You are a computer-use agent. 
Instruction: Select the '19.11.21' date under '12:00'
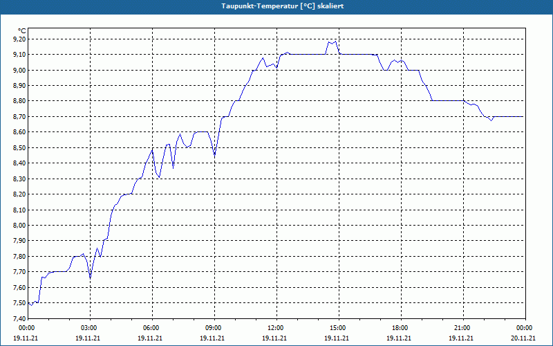pyautogui.click(x=274, y=338)
